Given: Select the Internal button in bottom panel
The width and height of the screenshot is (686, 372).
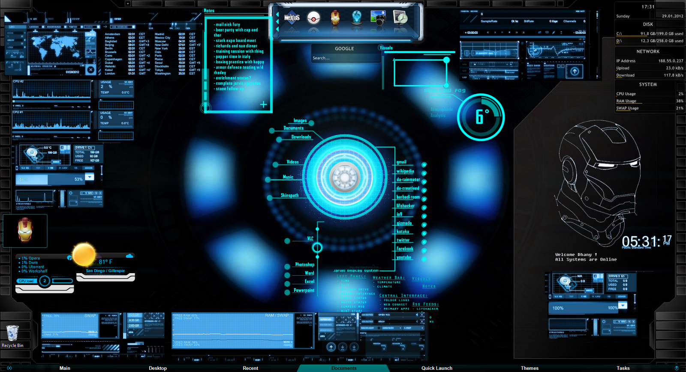Looking at the screenshot, I should tap(326, 319).
